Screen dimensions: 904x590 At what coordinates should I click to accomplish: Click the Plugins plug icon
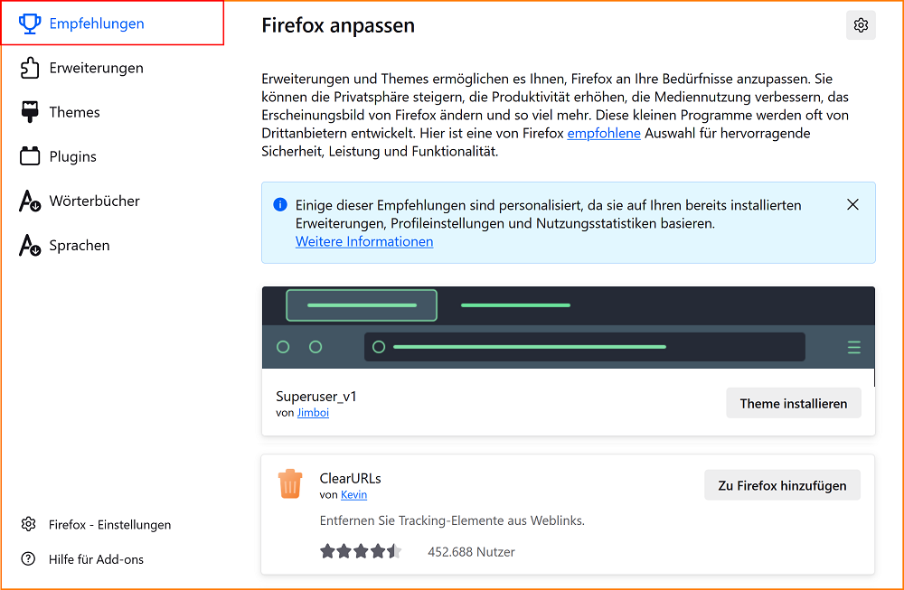(30, 155)
